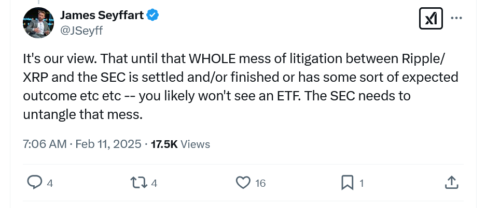Screen dimensions: 486x208
Task: Click the repost count of 4
Action: [x=154, y=183]
